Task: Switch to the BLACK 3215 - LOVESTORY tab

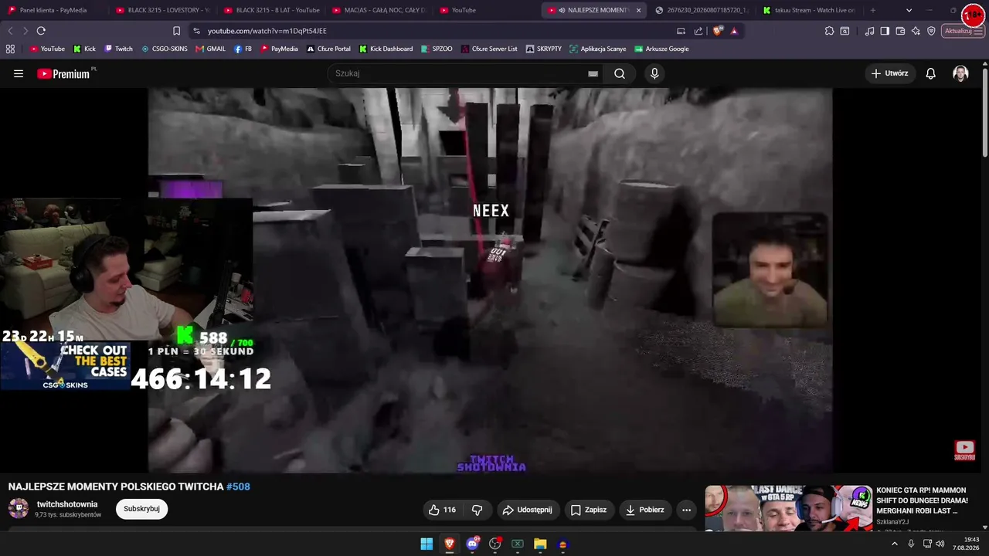Action: [161, 10]
